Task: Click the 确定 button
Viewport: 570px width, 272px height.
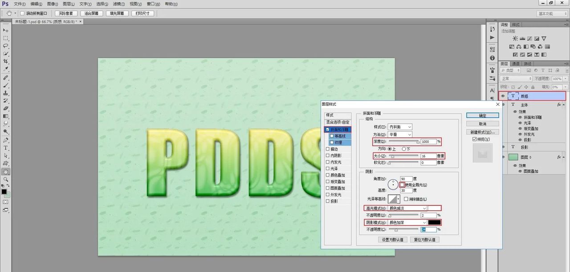Action: pos(482,115)
